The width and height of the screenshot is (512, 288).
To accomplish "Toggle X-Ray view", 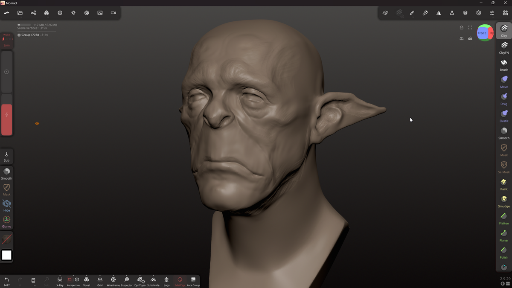I will click(60, 281).
